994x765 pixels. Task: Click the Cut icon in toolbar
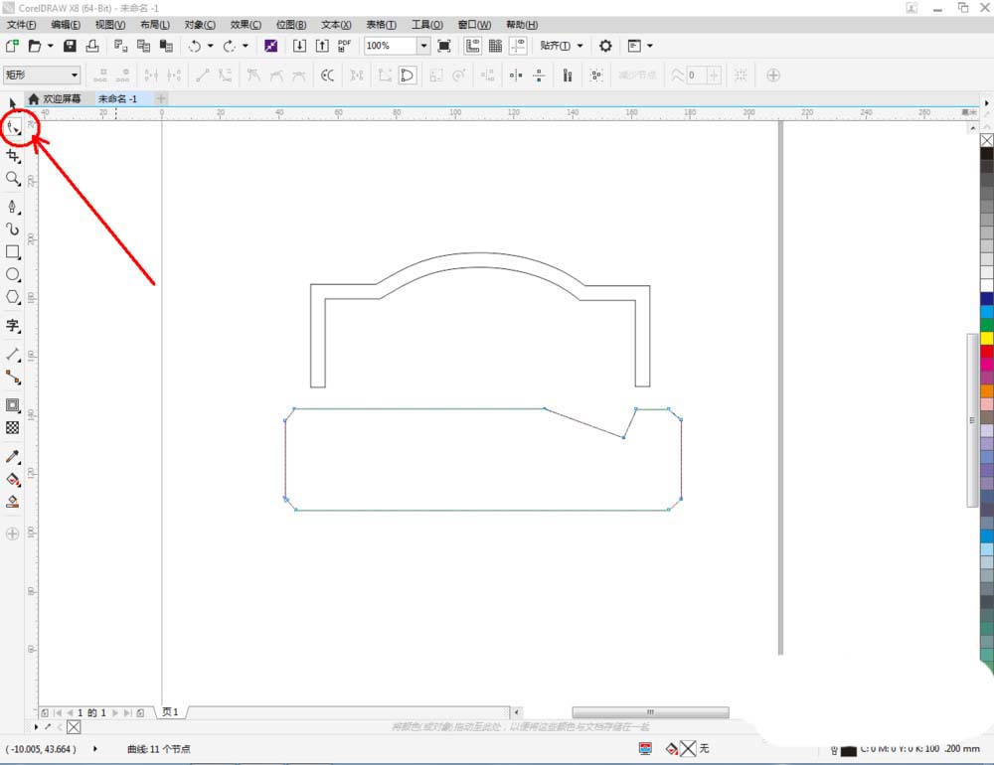[x=120, y=46]
